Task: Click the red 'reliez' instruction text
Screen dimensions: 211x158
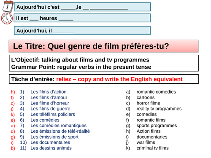Action: pos(119,79)
